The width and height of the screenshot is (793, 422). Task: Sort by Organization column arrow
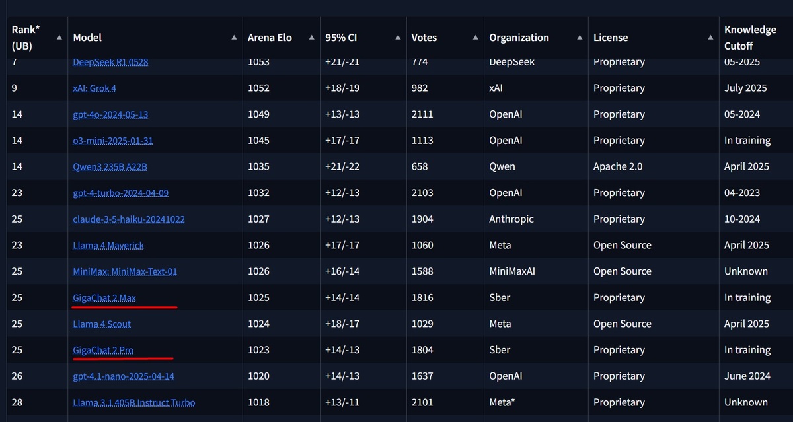580,38
